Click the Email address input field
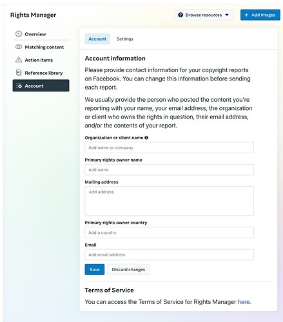Viewport: 283px width, 322px height. pos(169,254)
